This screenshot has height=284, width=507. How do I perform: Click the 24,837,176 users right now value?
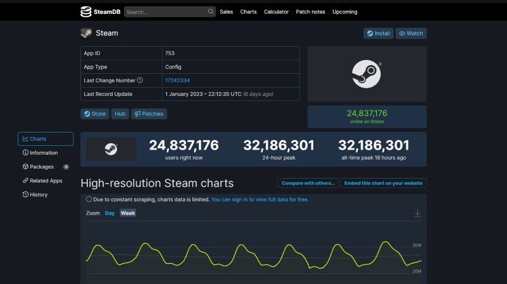(184, 145)
